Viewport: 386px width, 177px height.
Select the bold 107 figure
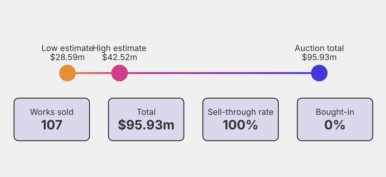point(52,125)
